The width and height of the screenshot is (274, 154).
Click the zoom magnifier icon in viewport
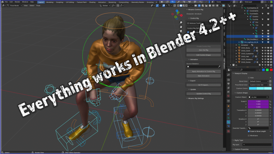(181, 22)
